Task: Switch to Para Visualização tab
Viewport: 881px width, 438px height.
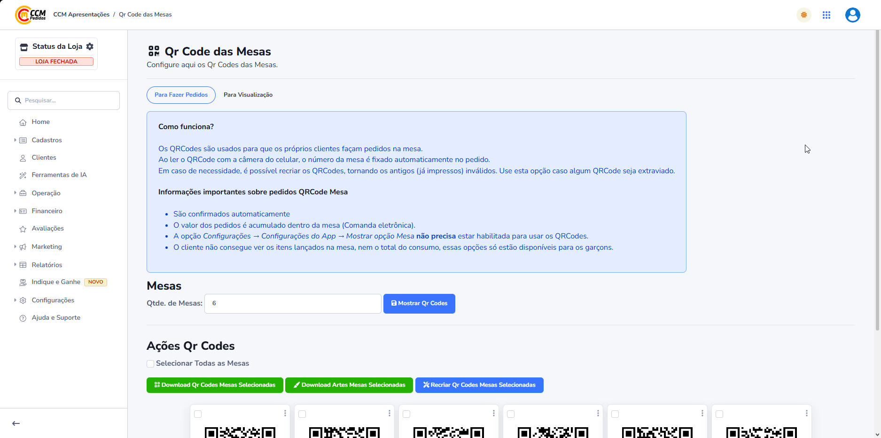Action: tap(248, 95)
